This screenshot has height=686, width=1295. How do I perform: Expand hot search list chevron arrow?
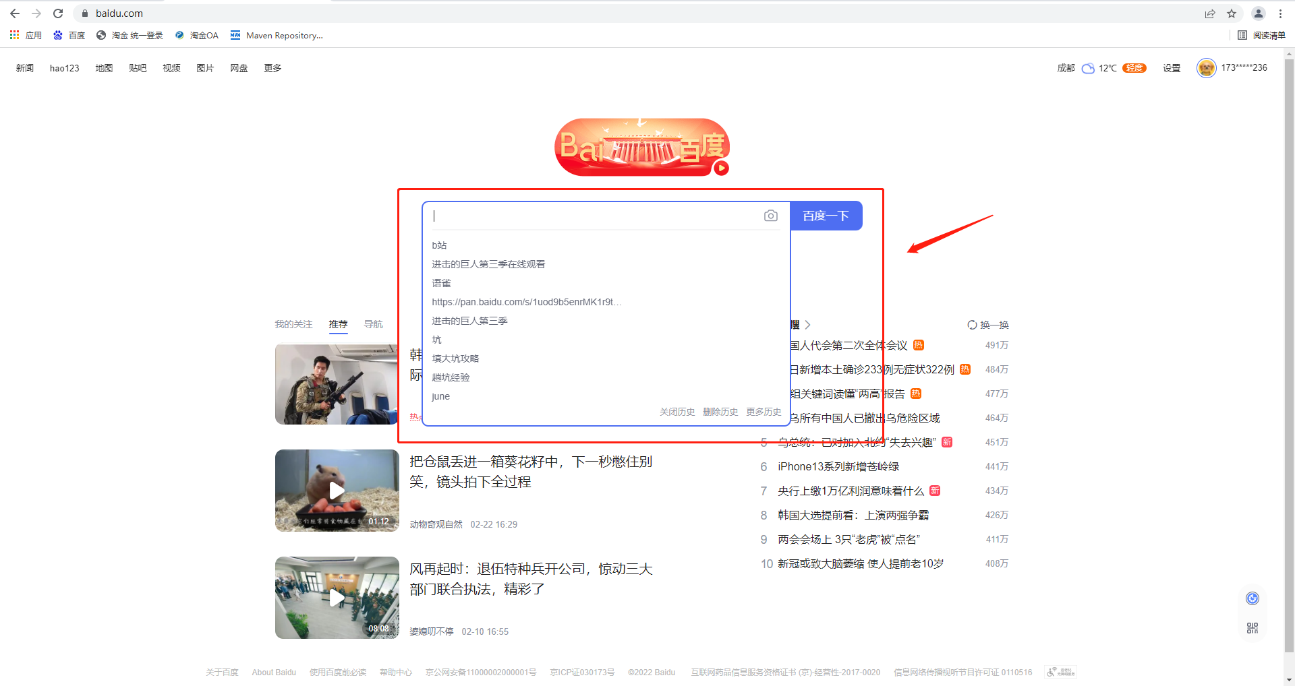click(807, 325)
